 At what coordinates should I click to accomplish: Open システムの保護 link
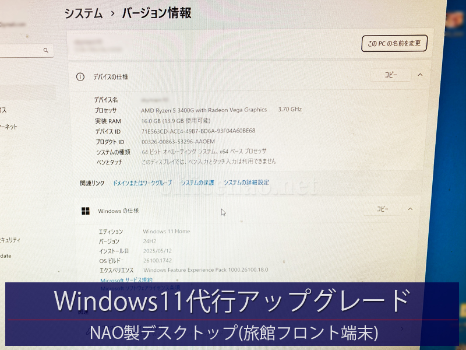tap(197, 183)
